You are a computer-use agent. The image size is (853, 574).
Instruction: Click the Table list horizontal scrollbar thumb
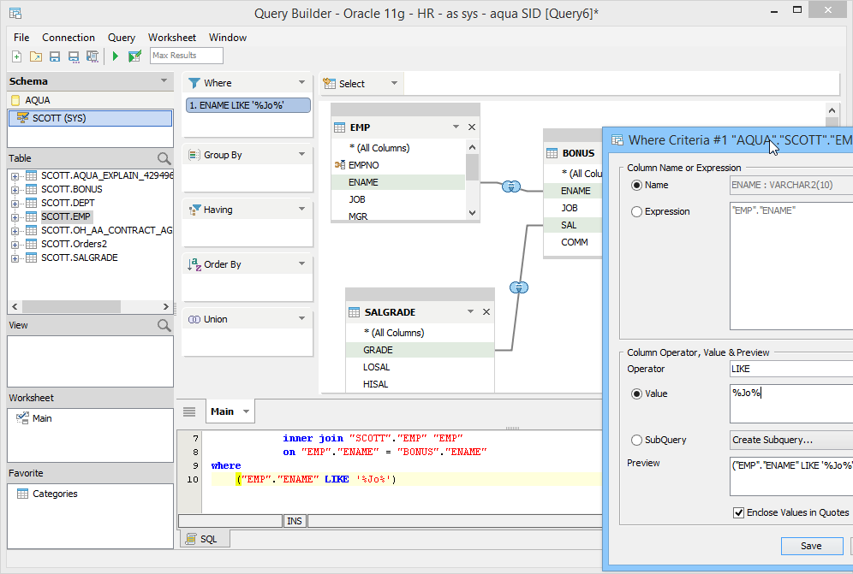pyautogui.click(x=71, y=306)
